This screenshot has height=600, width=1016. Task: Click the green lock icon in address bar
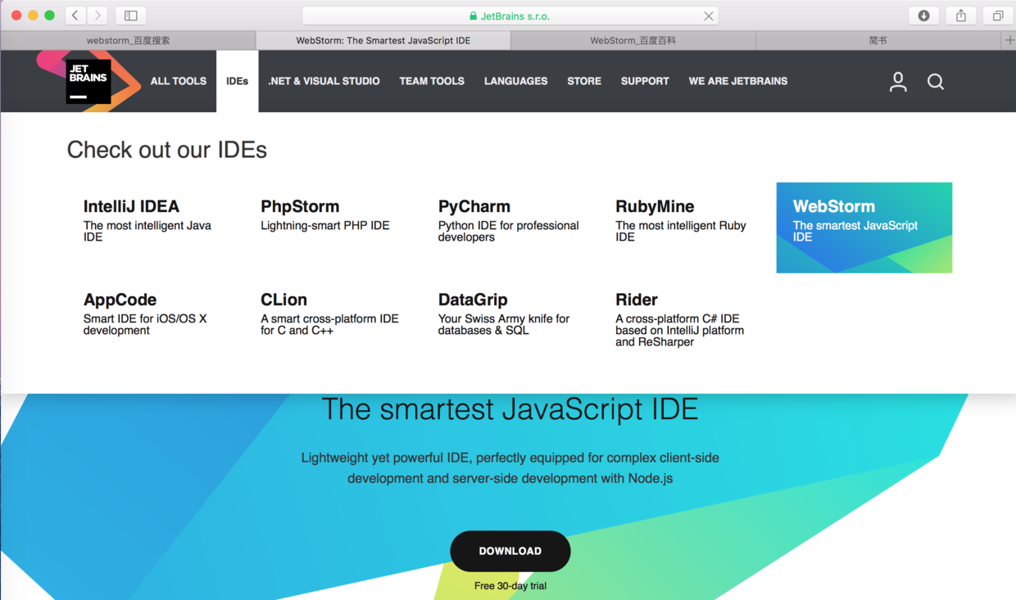point(473,16)
